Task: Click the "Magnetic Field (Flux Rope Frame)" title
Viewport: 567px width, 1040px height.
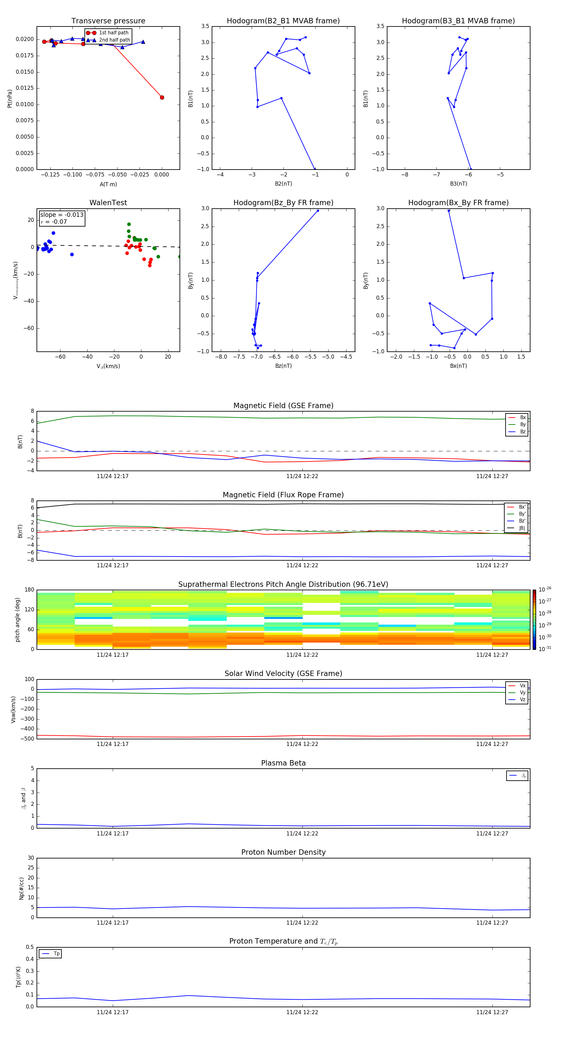Action: [283, 495]
